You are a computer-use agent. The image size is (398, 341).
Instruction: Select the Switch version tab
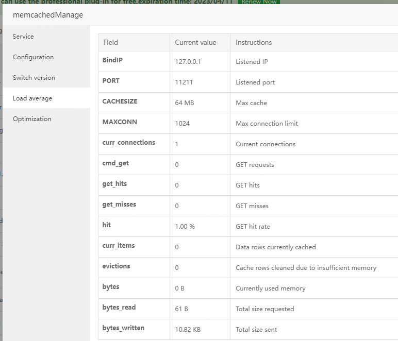point(34,78)
